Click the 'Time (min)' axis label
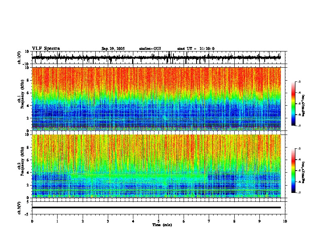The width and height of the screenshot is (321, 248). pos(162,225)
